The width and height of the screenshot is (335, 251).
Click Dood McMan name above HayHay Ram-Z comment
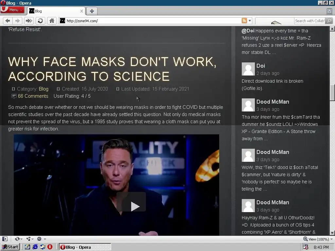point(273,202)
